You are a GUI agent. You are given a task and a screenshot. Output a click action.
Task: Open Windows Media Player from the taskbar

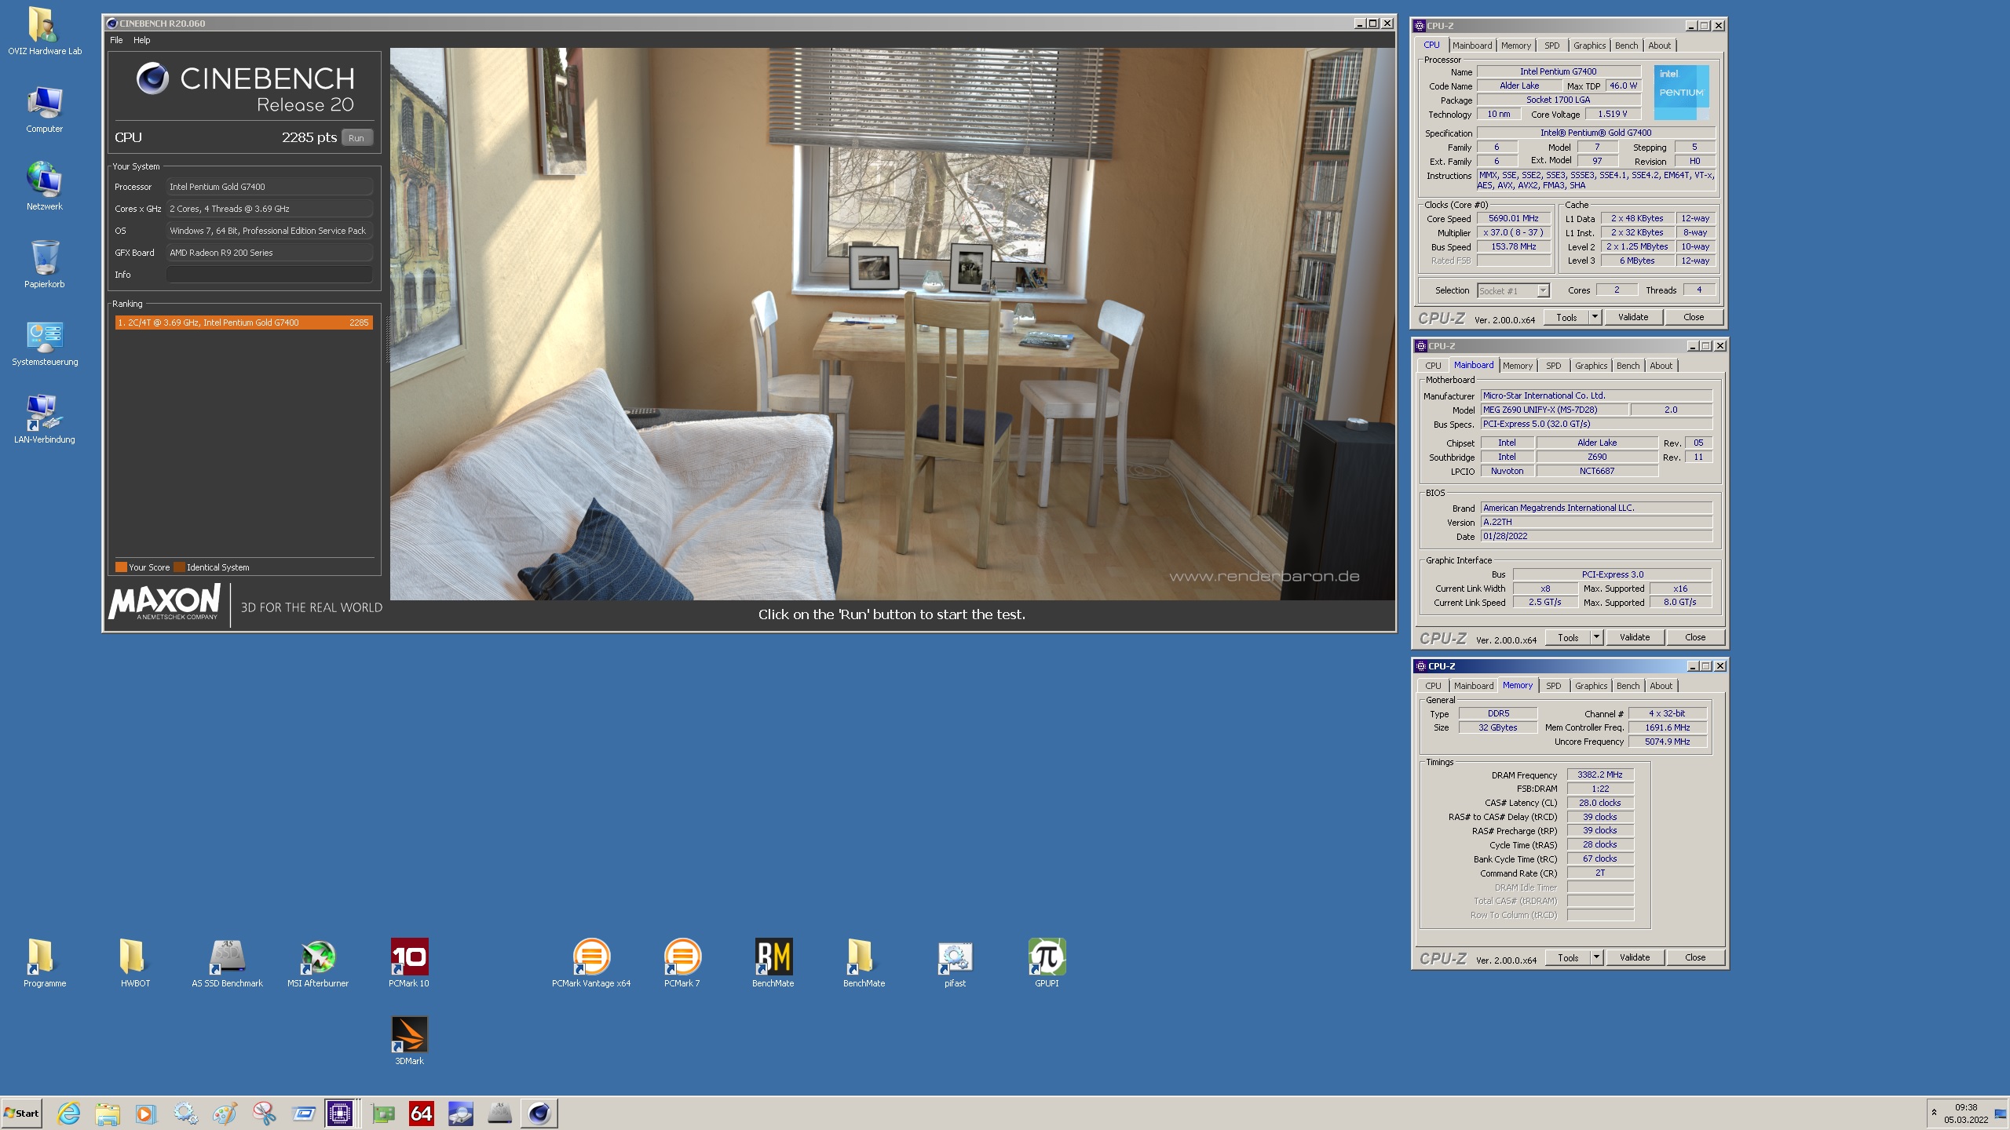click(145, 1114)
